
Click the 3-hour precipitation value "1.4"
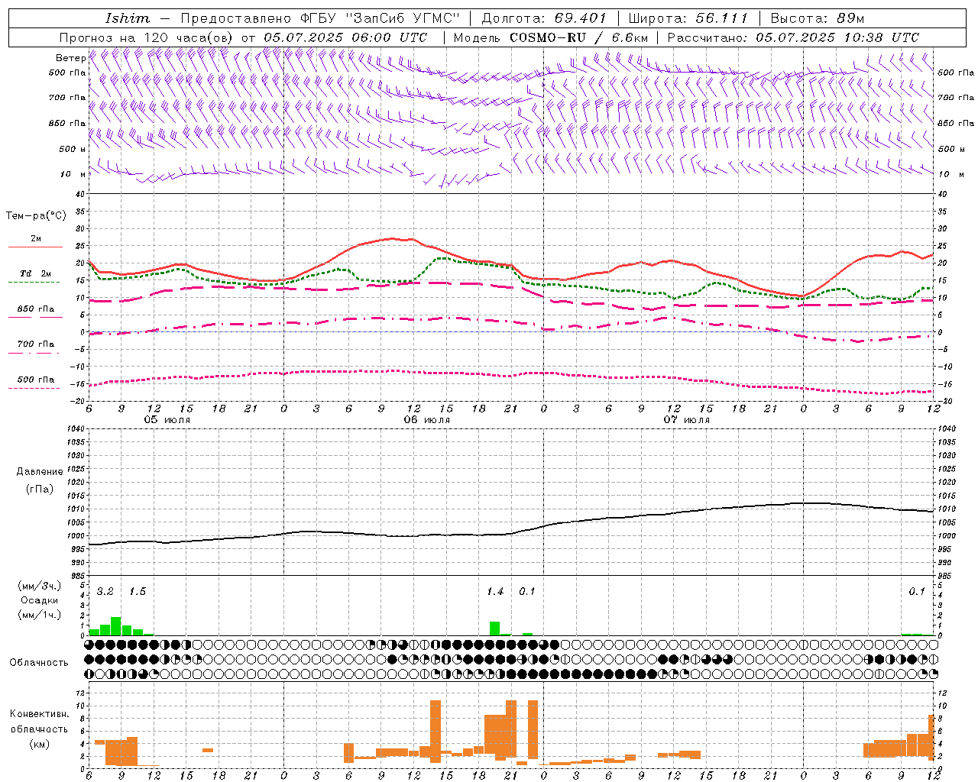(x=495, y=592)
